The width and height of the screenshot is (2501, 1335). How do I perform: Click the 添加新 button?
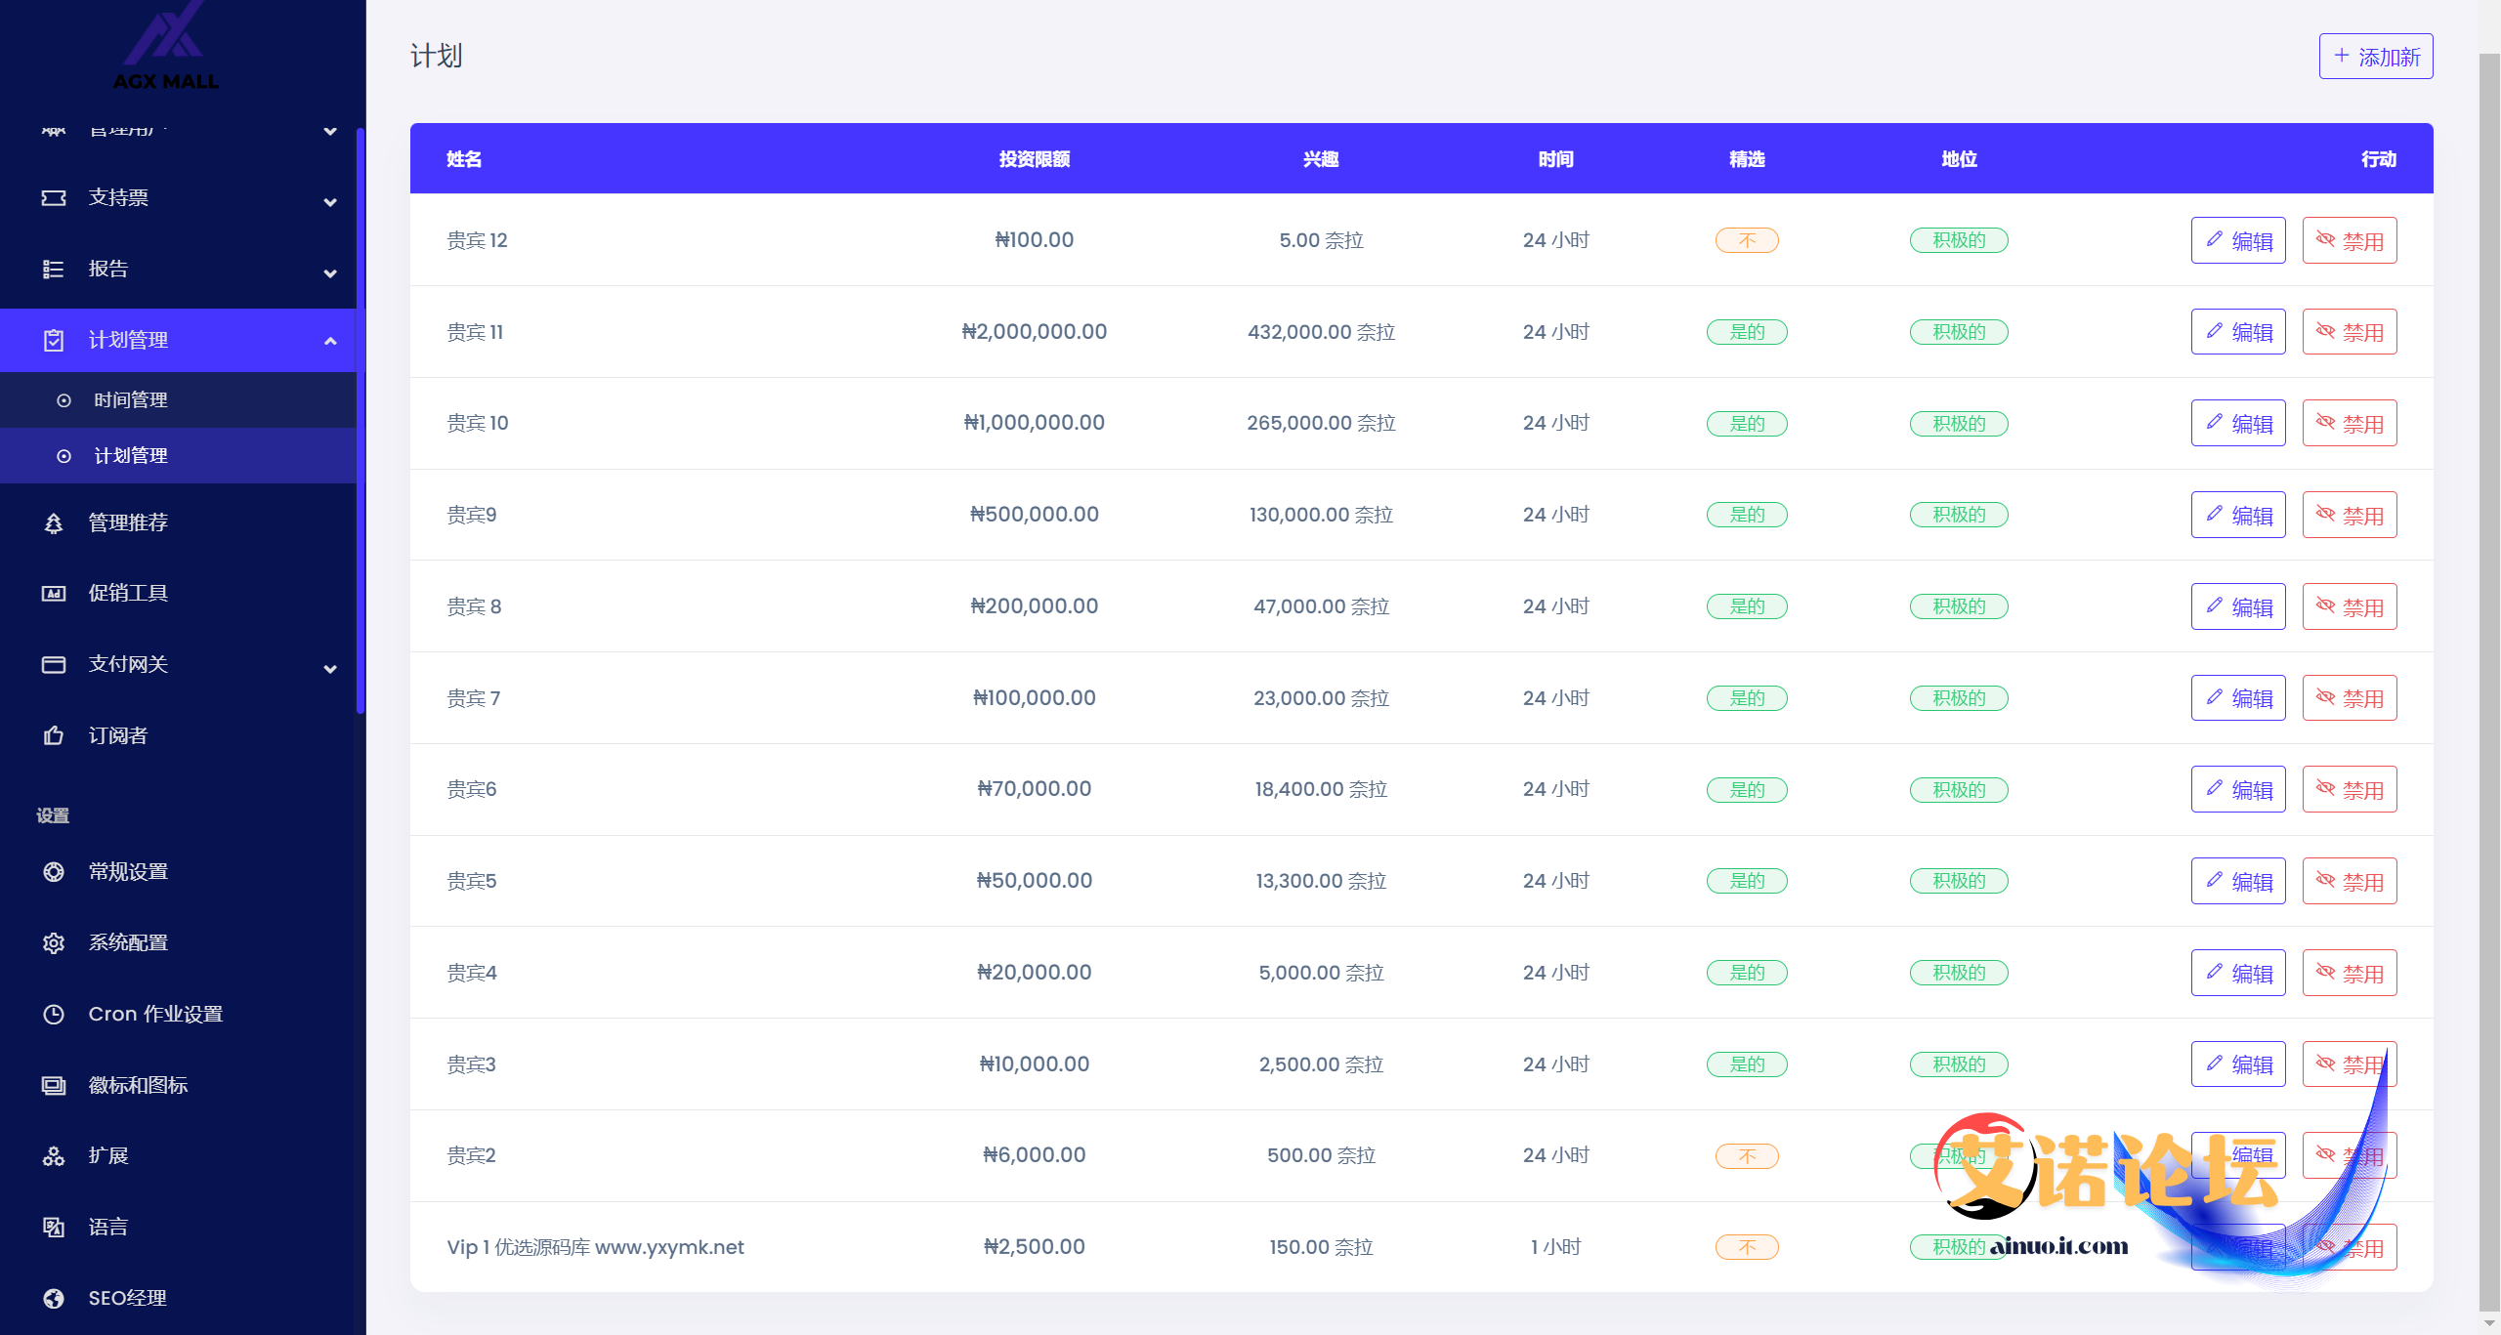coord(2375,57)
